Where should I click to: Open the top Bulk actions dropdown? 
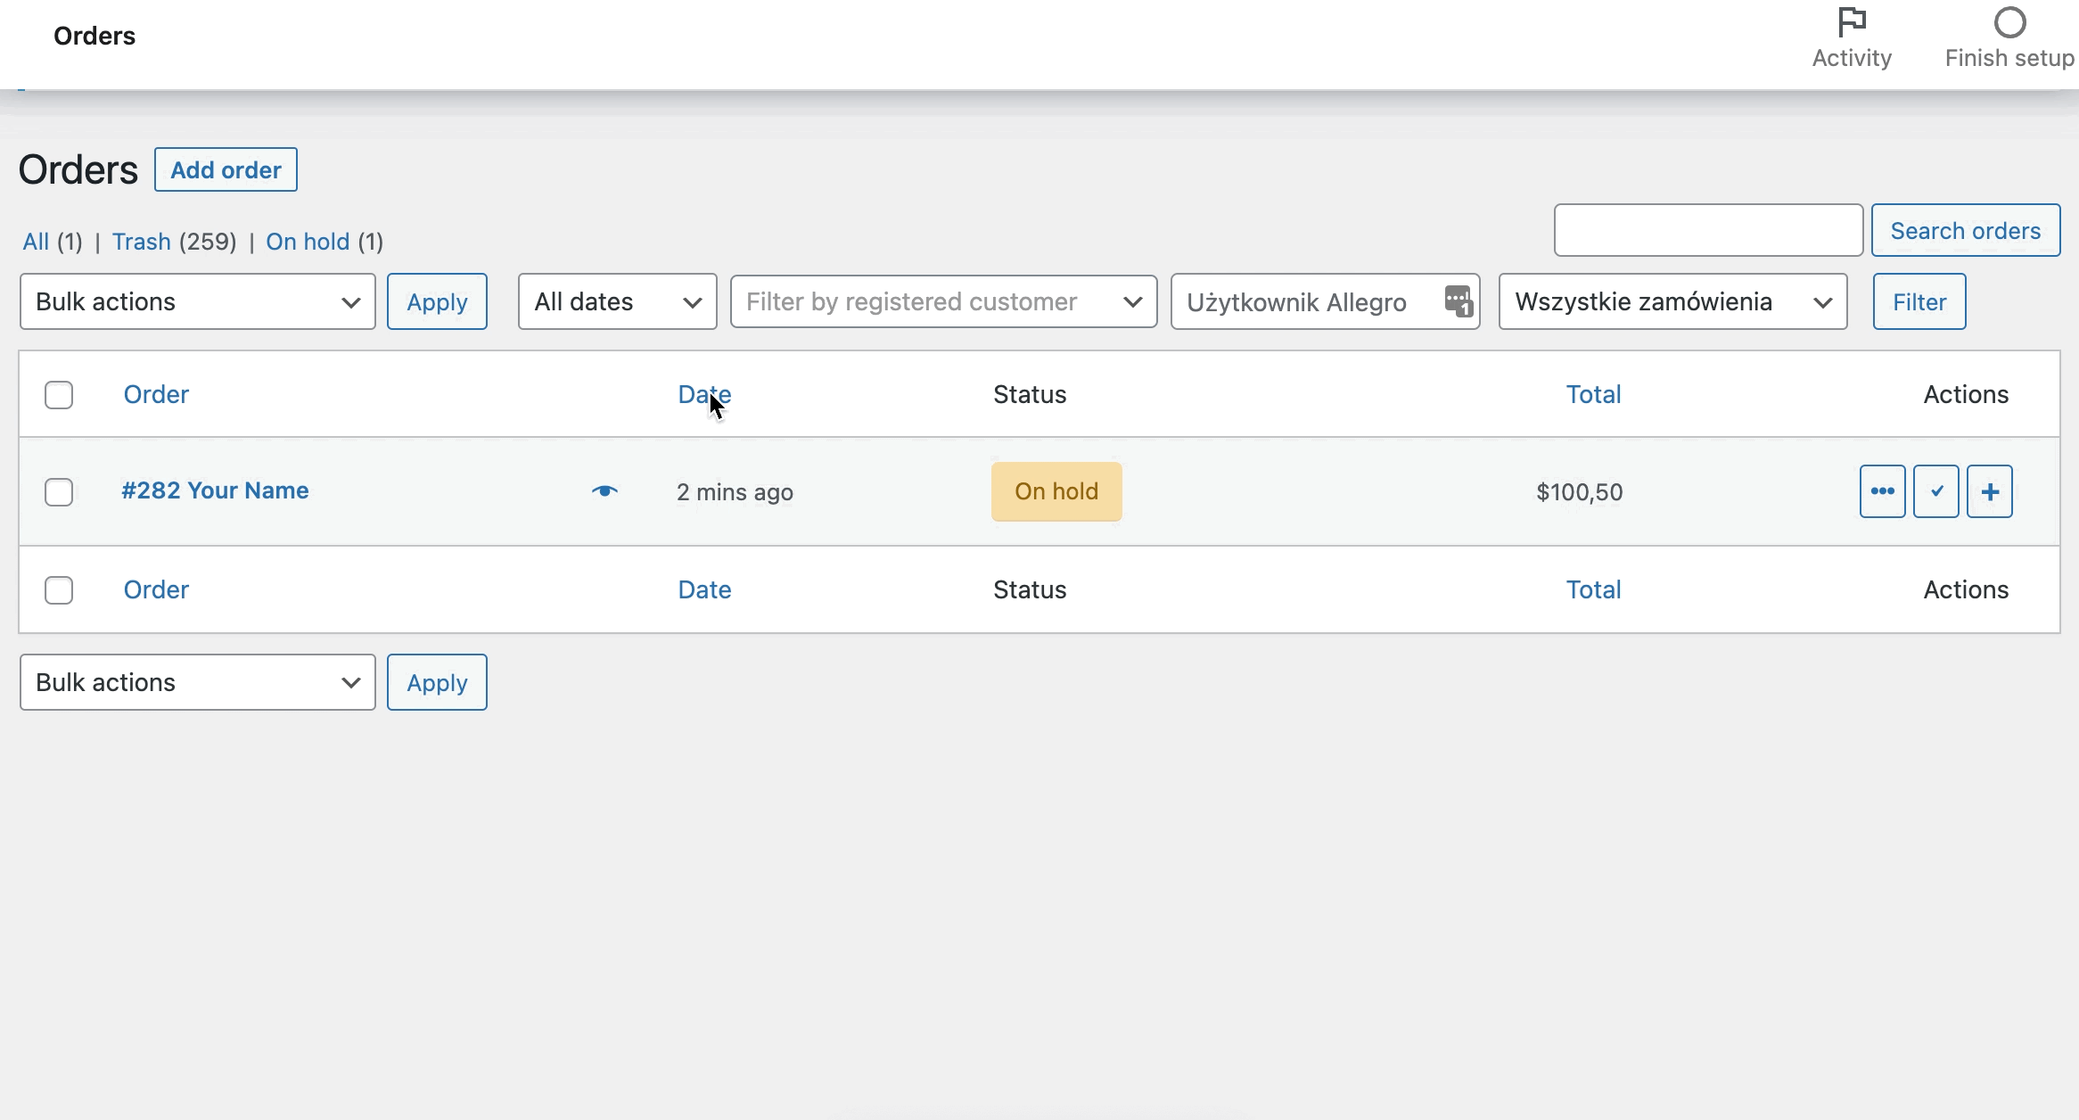click(198, 301)
